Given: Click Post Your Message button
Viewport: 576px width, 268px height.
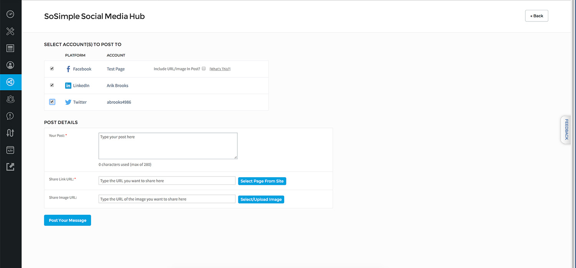Looking at the screenshot, I should (68, 220).
